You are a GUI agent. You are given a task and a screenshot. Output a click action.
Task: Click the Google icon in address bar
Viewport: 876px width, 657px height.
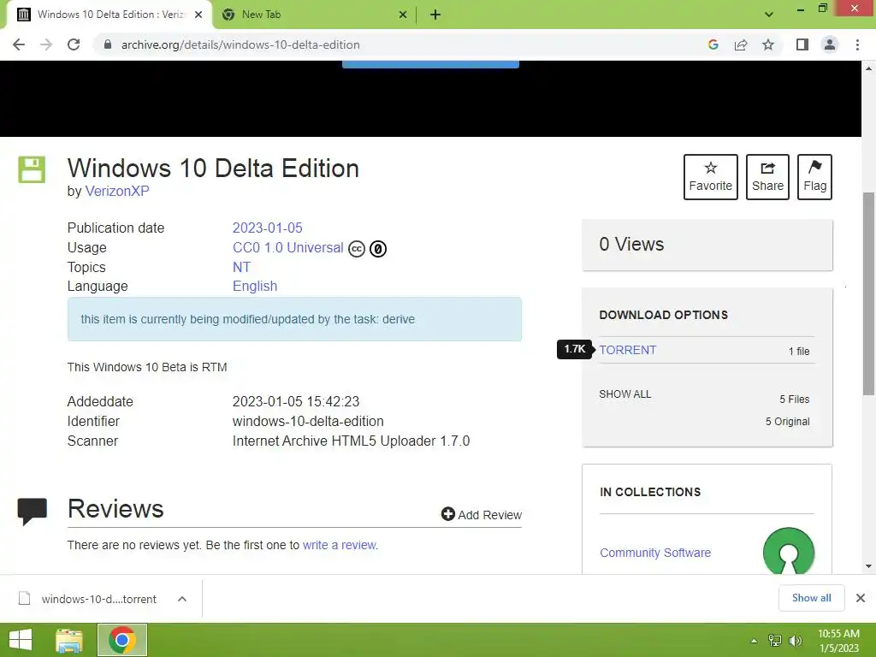point(713,44)
